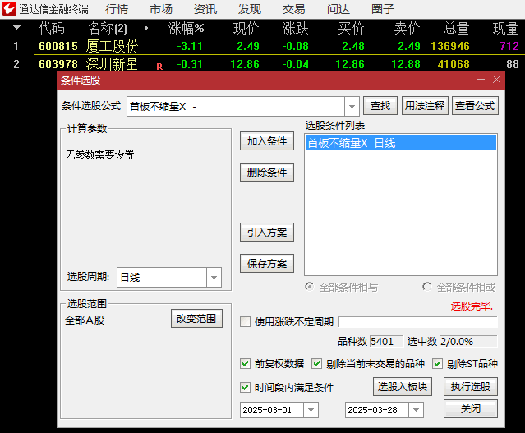Sort by 涨幅% column header
This screenshot has width=525, height=433.
[187, 28]
